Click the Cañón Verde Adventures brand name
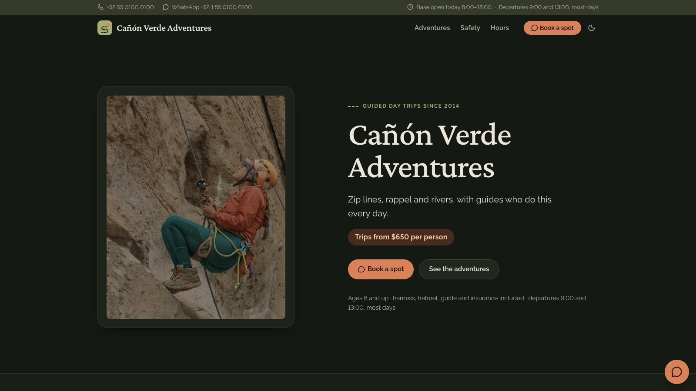 [164, 28]
